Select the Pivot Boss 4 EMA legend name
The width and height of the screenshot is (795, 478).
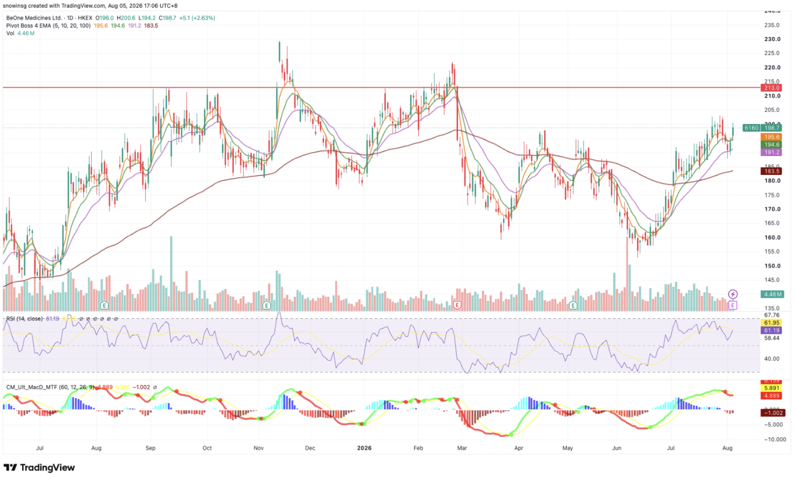pos(48,26)
